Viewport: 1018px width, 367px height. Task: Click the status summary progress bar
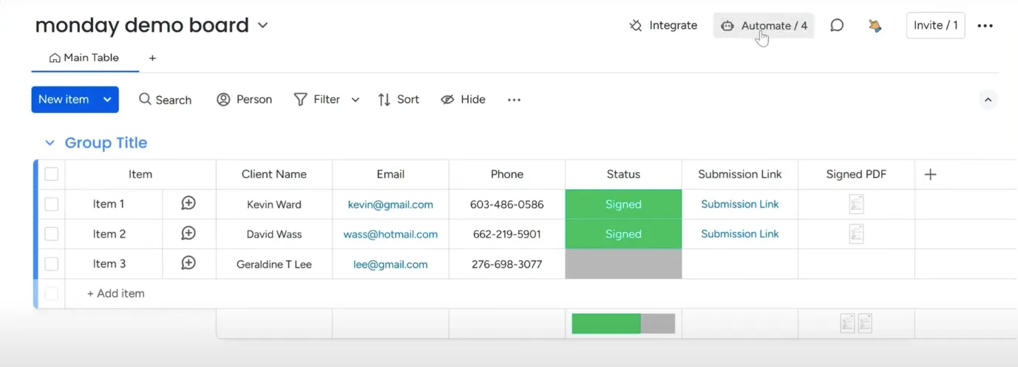[623, 323]
